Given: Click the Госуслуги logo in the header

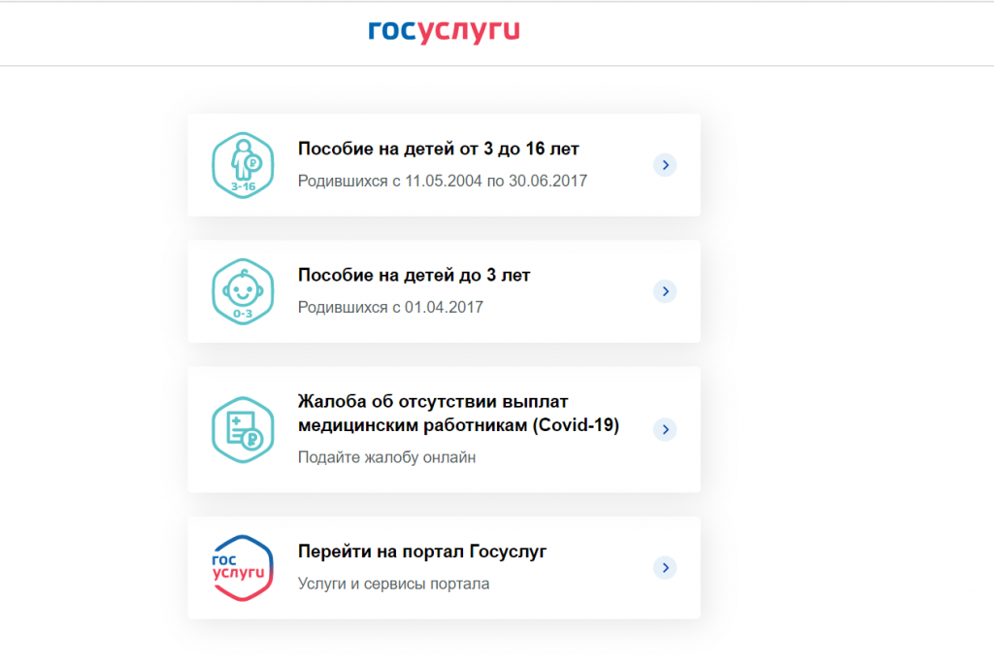Looking at the screenshot, I should (x=444, y=31).
